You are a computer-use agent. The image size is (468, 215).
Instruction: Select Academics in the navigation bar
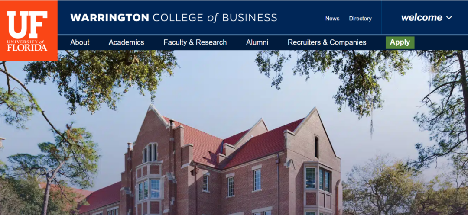(126, 42)
